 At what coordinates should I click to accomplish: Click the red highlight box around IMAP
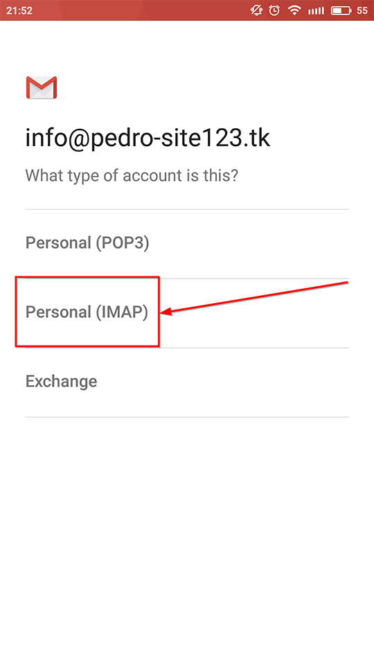87,312
